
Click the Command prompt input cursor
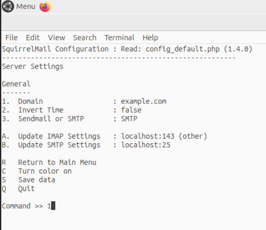click(53, 206)
